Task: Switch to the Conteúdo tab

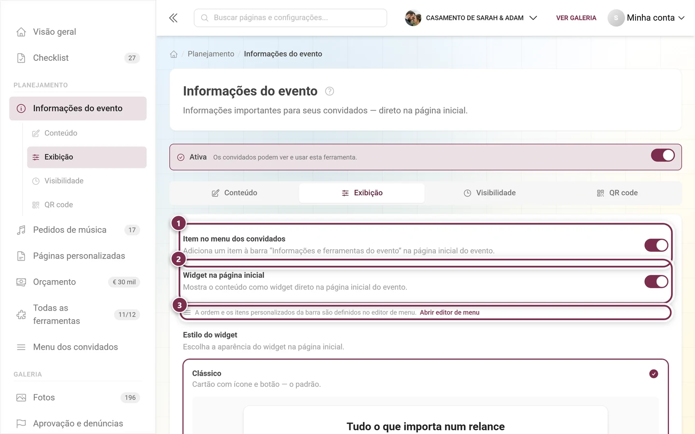Action: [x=235, y=193]
